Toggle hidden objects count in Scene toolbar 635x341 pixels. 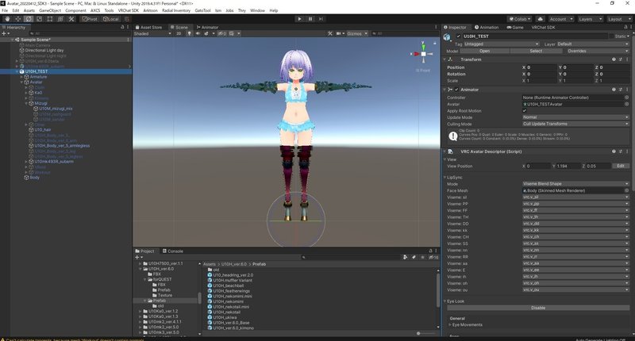pyautogui.click(x=222, y=33)
